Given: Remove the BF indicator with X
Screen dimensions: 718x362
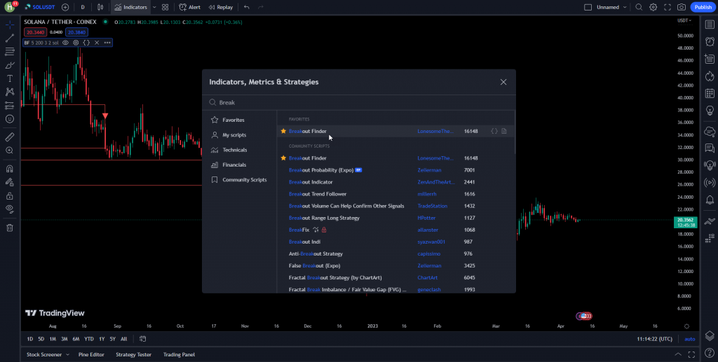Looking at the screenshot, I should 97,43.
